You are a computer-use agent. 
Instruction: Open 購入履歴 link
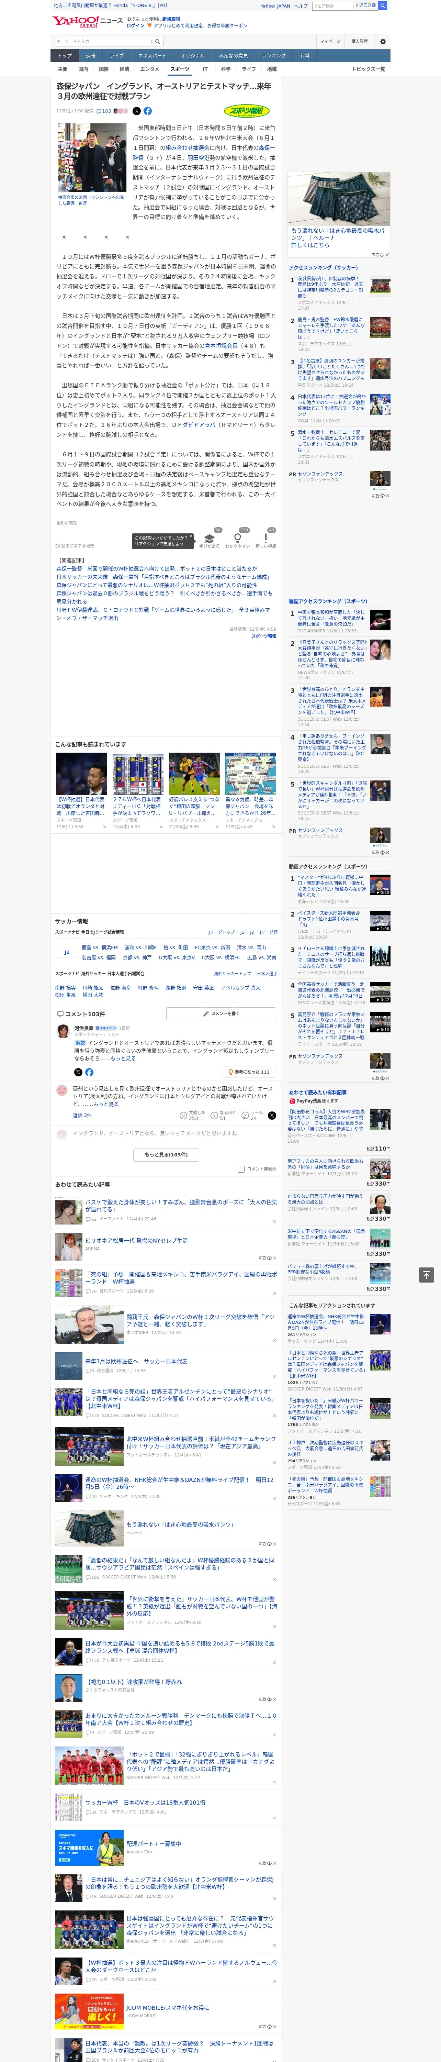pos(359,41)
